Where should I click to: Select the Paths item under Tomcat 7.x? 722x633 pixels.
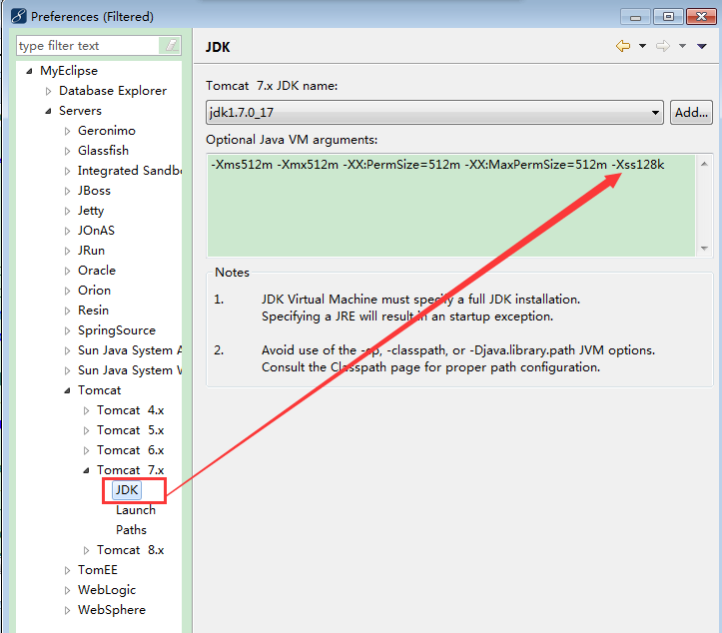pos(131,530)
